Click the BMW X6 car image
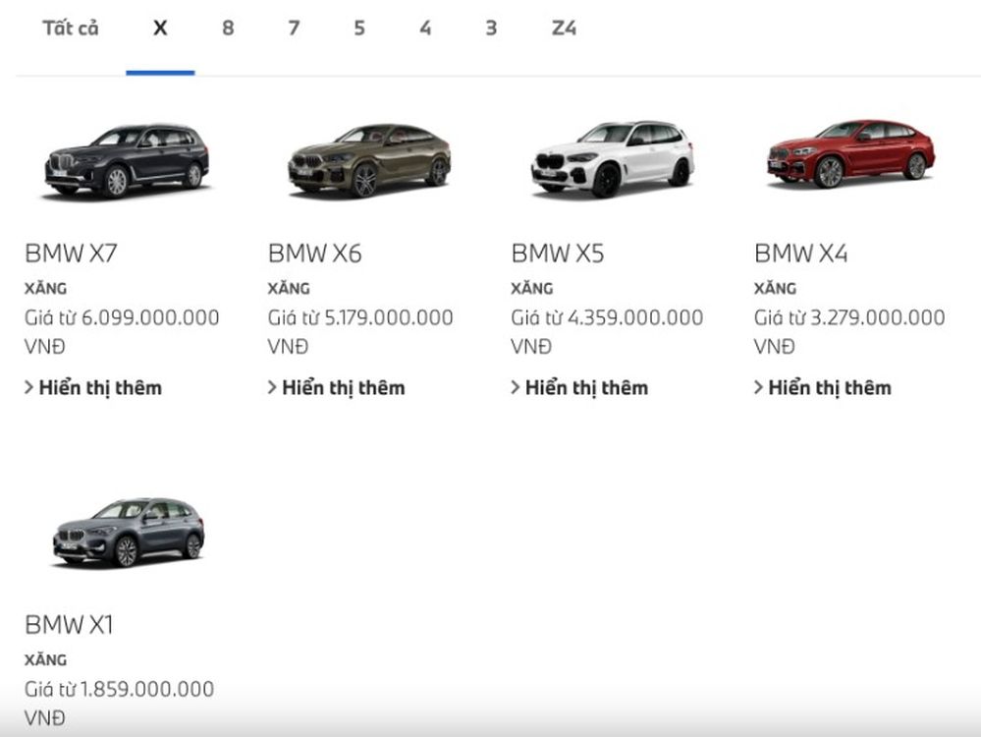Screen dimensions: 981x737 [369, 161]
